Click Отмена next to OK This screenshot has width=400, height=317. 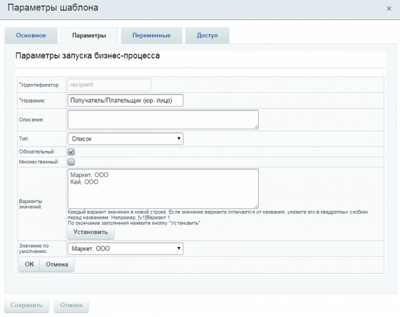[57, 265]
